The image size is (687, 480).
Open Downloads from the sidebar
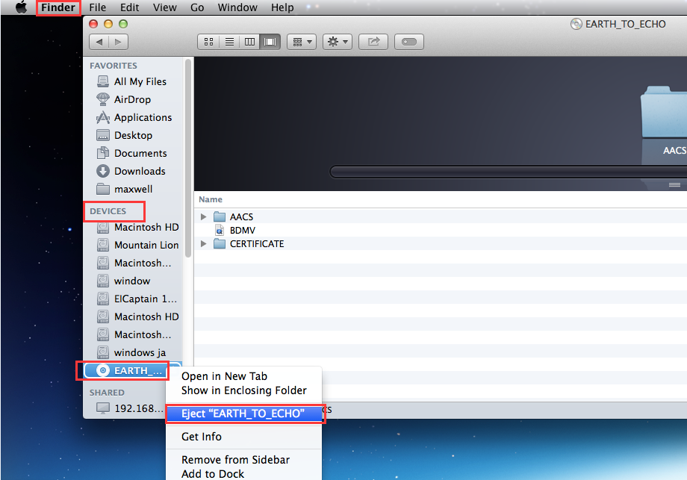(x=133, y=172)
